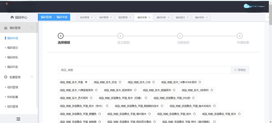The image size is (272, 123).
Task: Collapse the 配置管理 sidebar section
Action: pyautogui.click(x=32, y=77)
